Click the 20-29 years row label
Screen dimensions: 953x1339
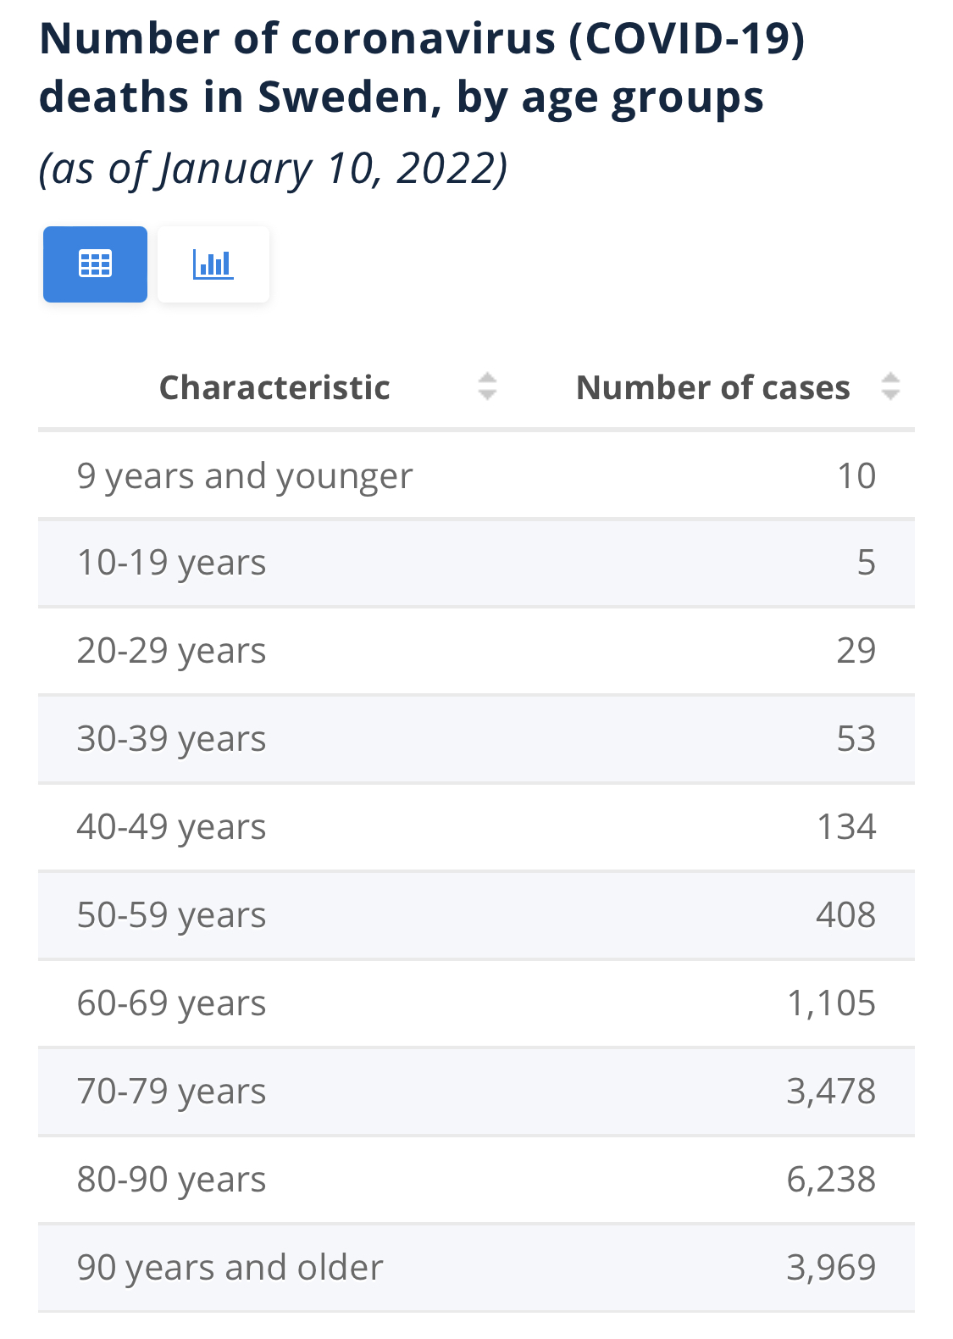click(x=171, y=651)
